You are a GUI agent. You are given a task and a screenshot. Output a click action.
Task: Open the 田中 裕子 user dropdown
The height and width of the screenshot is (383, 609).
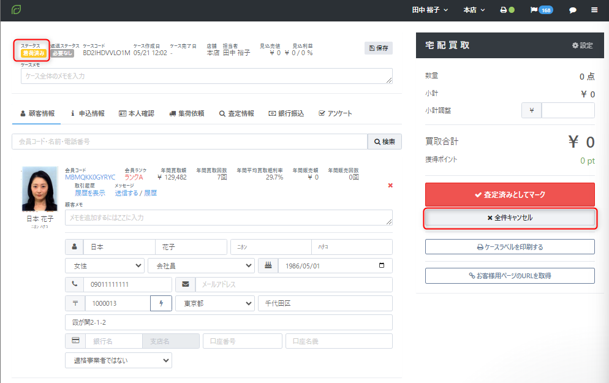tap(430, 10)
